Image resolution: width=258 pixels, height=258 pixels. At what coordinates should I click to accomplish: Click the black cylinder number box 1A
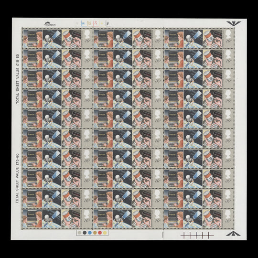108,23
